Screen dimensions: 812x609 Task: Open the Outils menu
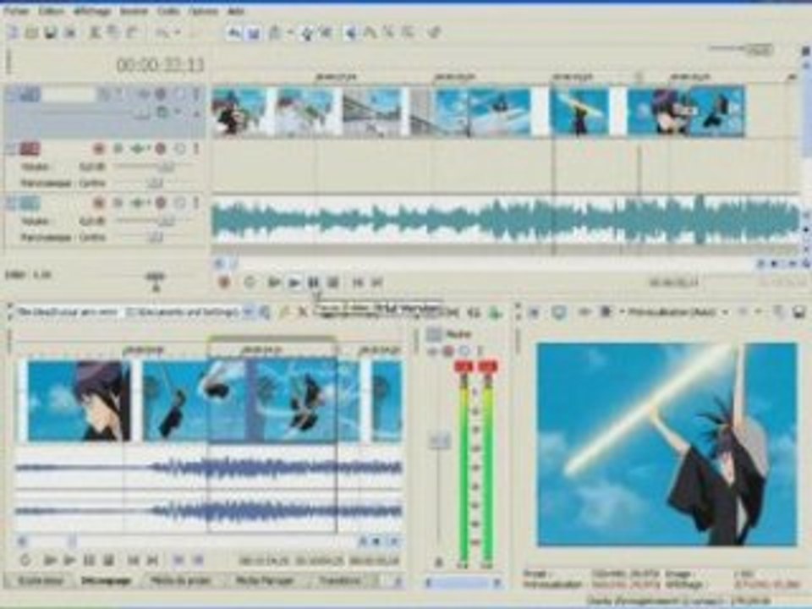[x=167, y=10]
